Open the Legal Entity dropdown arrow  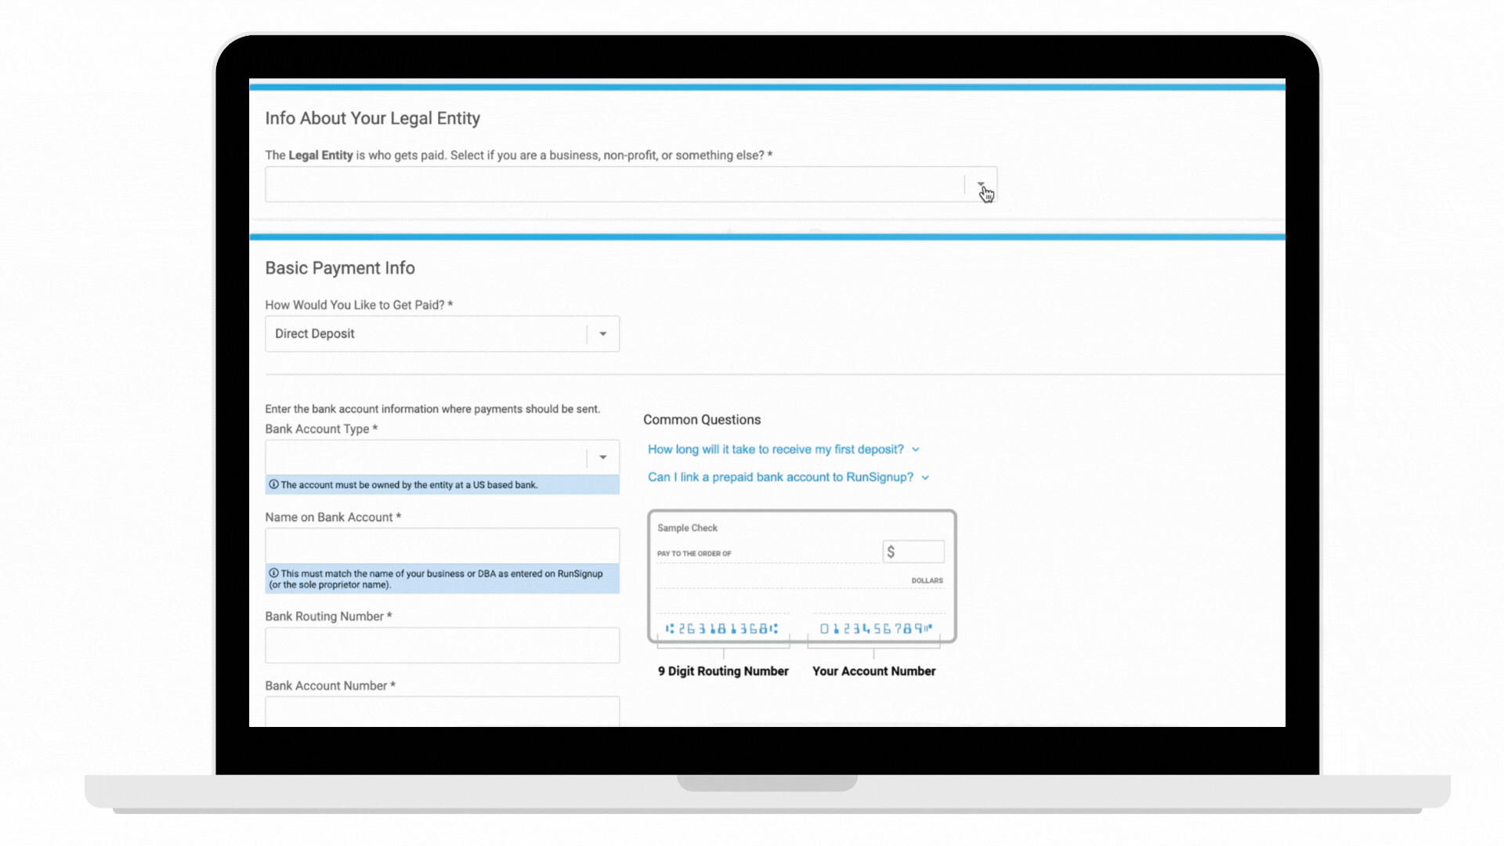(981, 185)
